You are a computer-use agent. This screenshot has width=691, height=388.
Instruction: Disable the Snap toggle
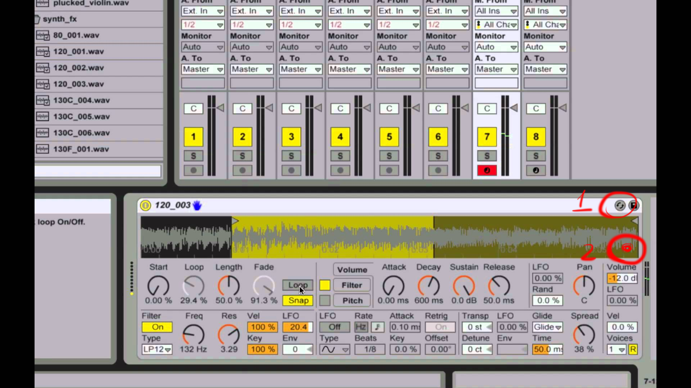298,301
